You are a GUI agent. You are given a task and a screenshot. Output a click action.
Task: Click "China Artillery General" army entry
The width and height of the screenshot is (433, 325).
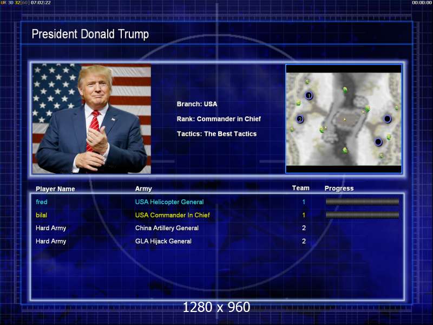pos(167,228)
